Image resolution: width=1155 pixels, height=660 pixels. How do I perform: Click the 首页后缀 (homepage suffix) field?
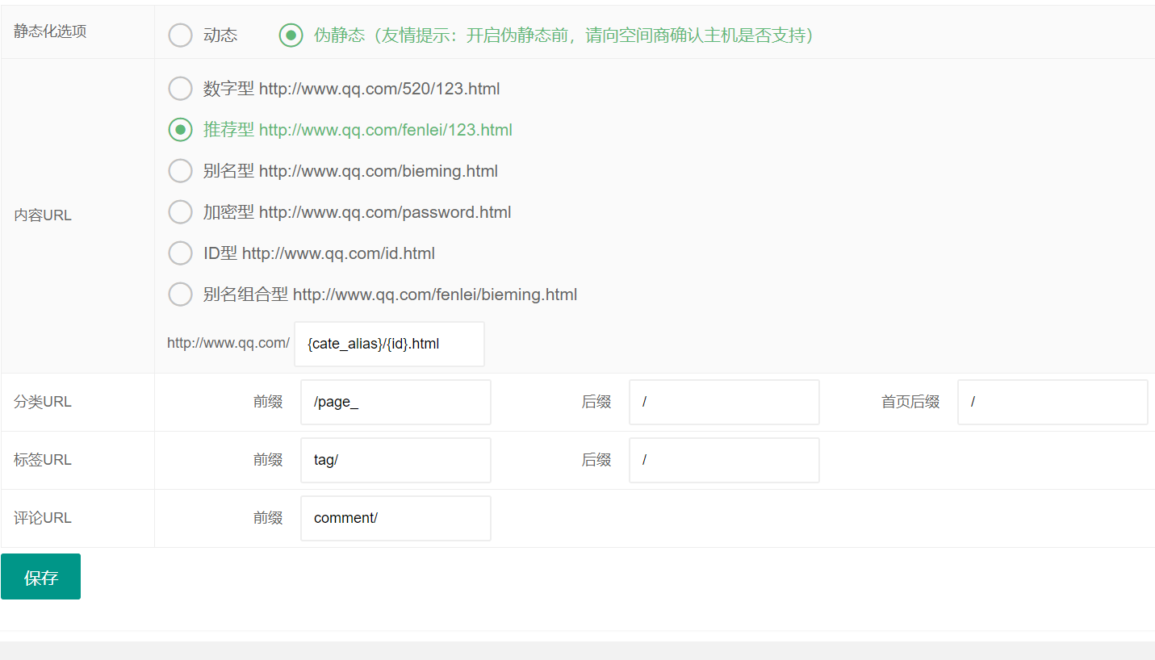1052,402
